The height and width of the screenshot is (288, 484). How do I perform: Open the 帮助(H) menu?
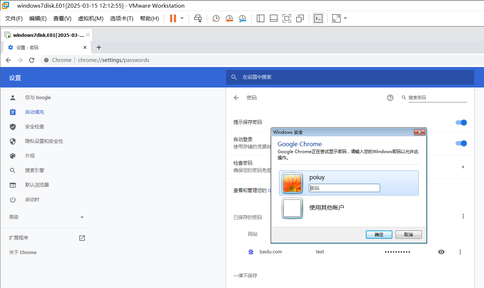point(150,18)
